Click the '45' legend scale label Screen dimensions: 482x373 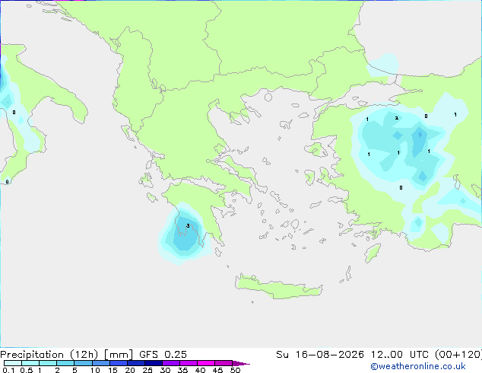217,370
